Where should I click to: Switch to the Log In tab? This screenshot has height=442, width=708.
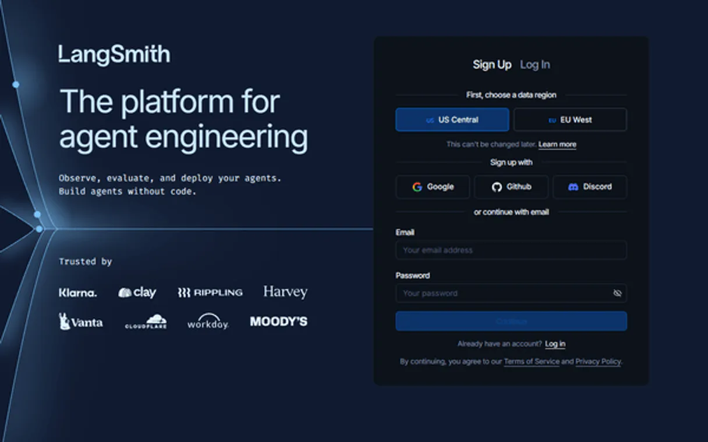pos(534,65)
